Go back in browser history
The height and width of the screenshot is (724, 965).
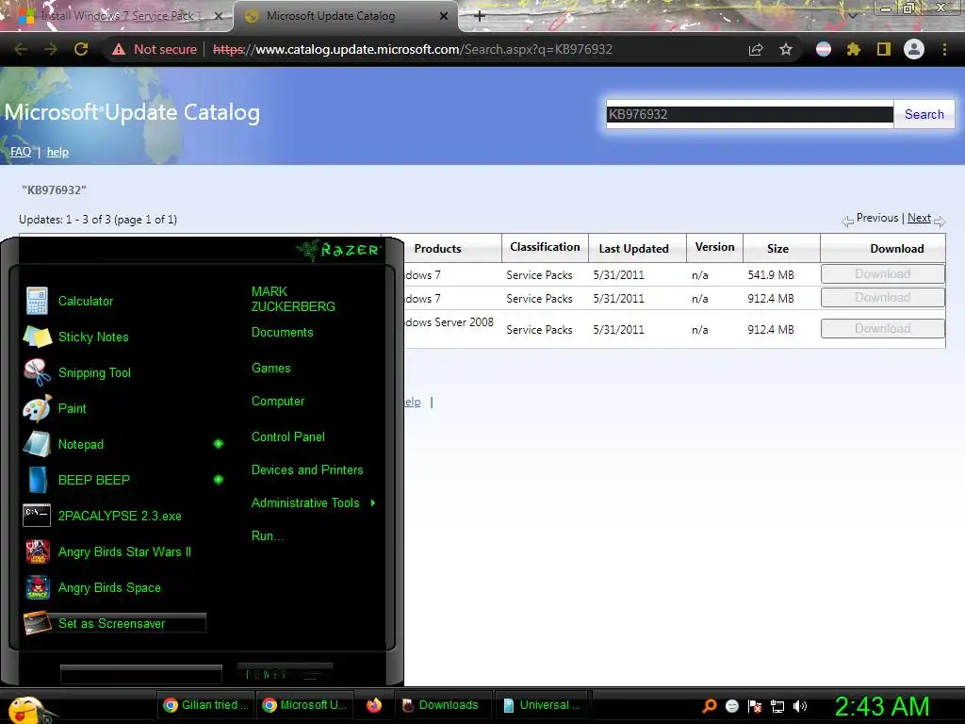tap(21, 49)
